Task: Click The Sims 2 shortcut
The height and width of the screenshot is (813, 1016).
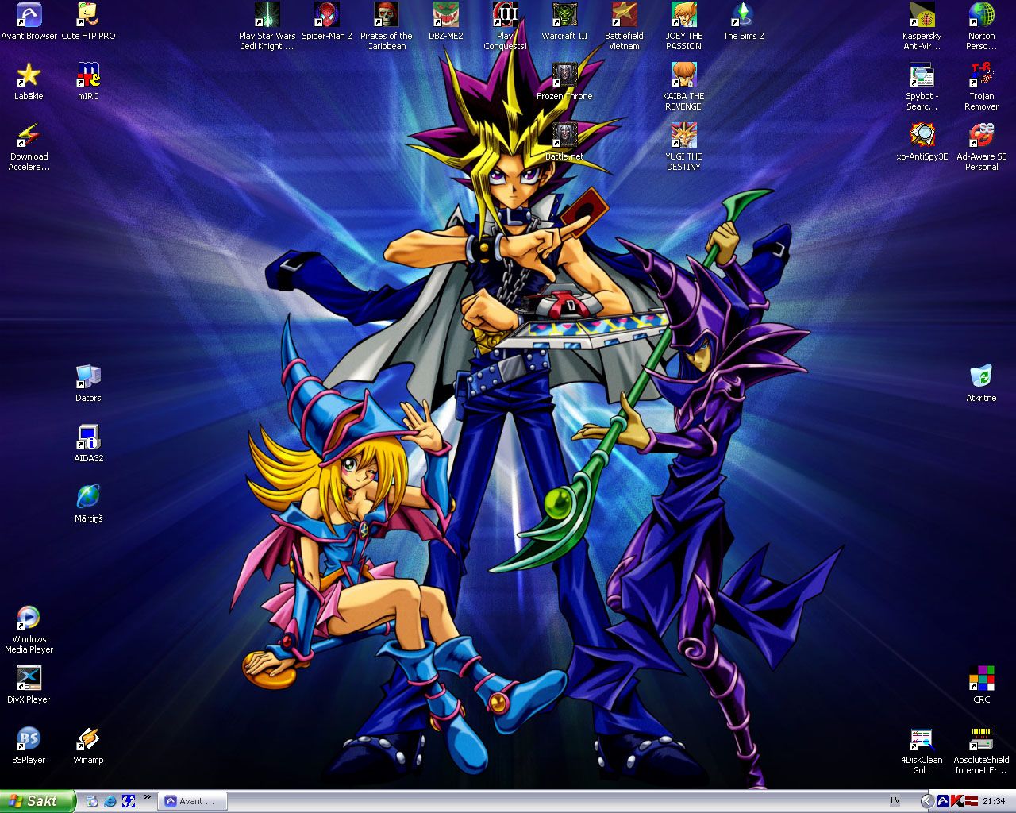Action: click(744, 21)
